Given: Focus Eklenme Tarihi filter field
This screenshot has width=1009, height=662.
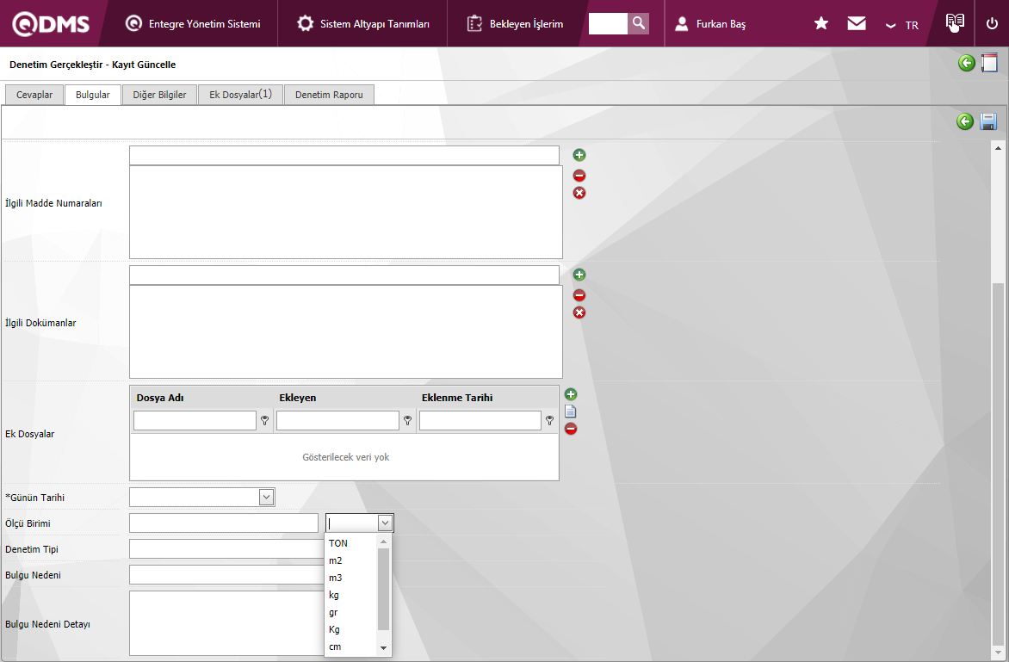Looking at the screenshot, I should point(480,421).
